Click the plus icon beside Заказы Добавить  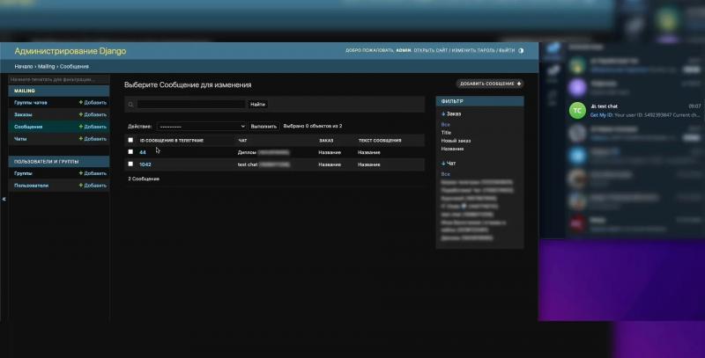[81, 114]
